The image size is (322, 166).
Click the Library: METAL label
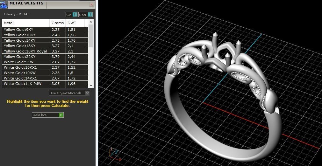click(x=17, y=14)
